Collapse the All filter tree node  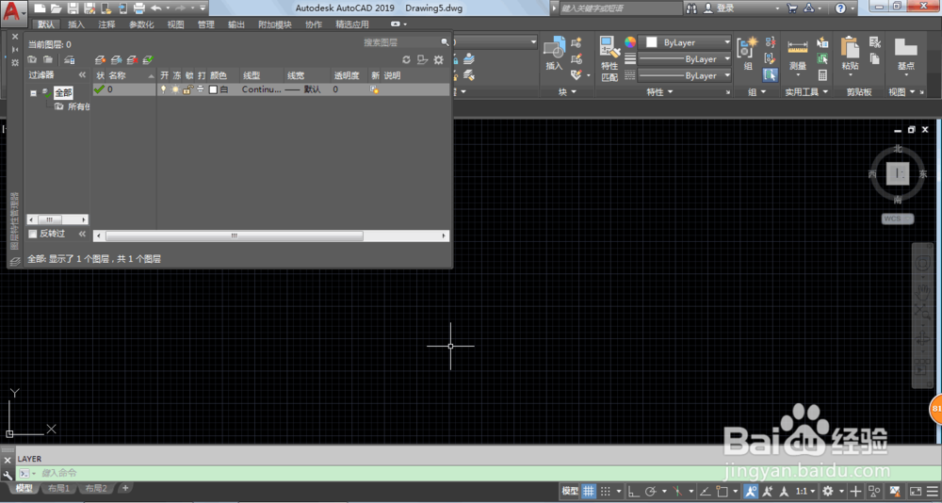tap(34, 94)
